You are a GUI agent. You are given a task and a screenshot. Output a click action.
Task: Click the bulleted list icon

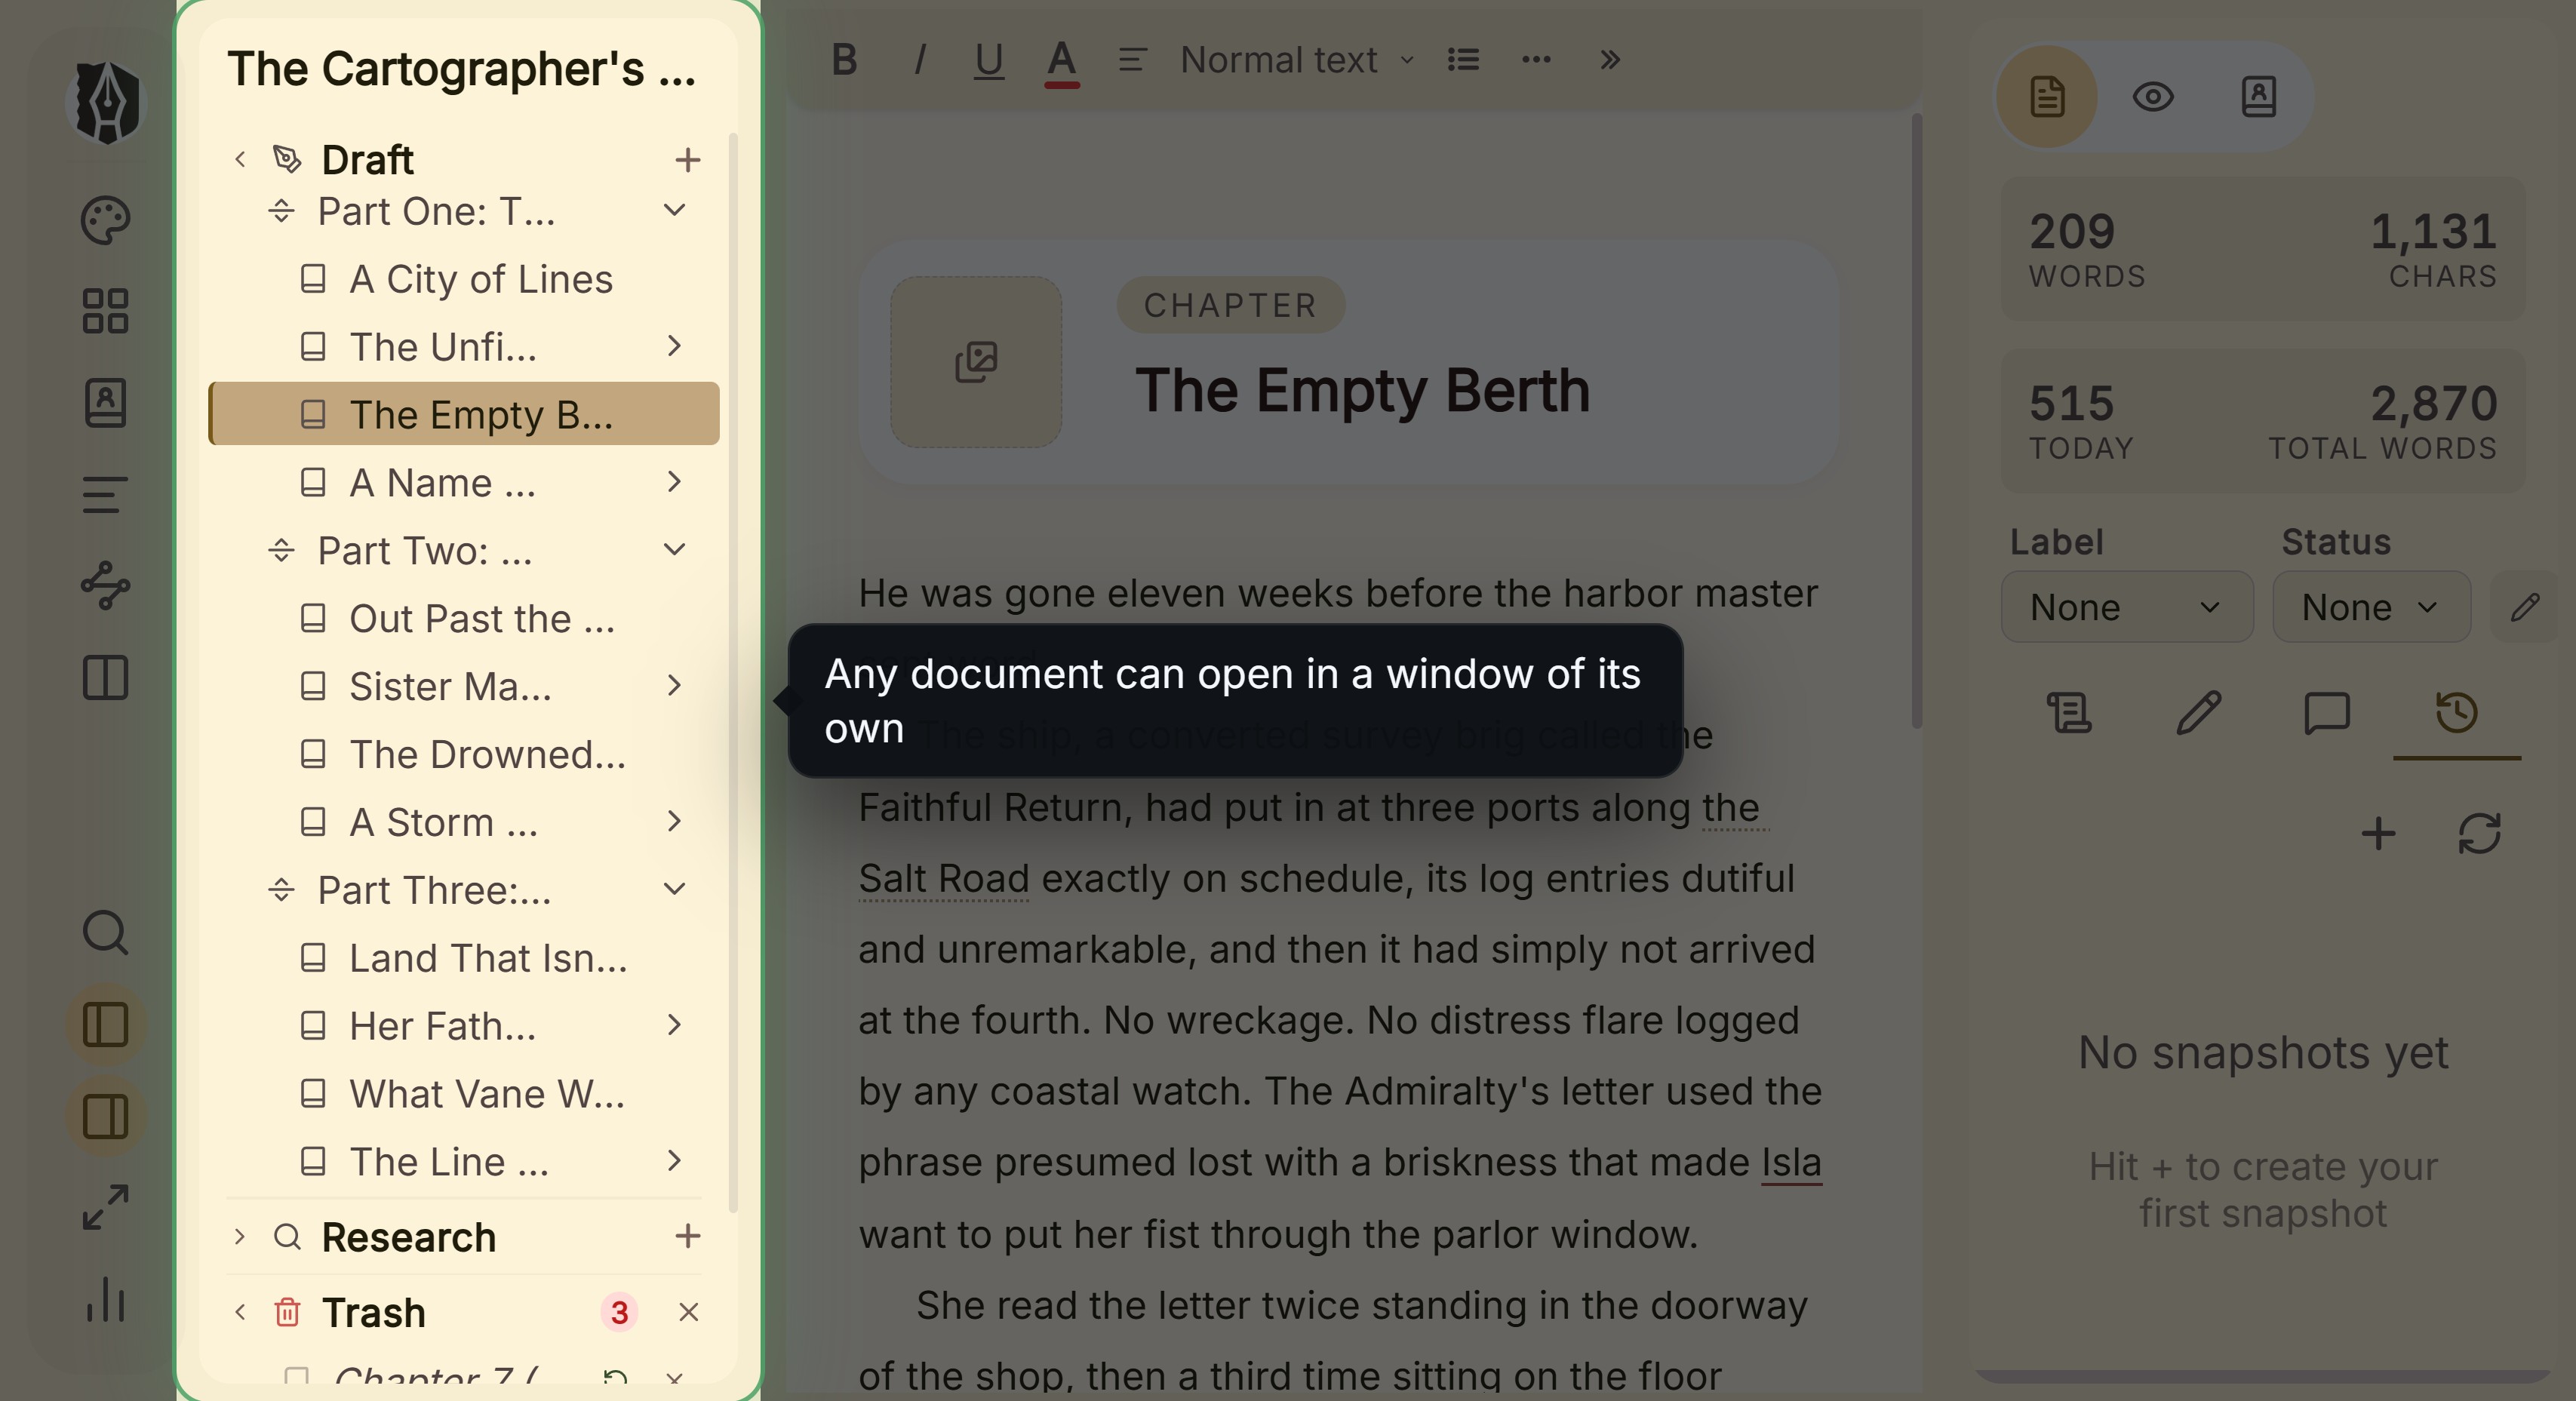[1463, 60]
